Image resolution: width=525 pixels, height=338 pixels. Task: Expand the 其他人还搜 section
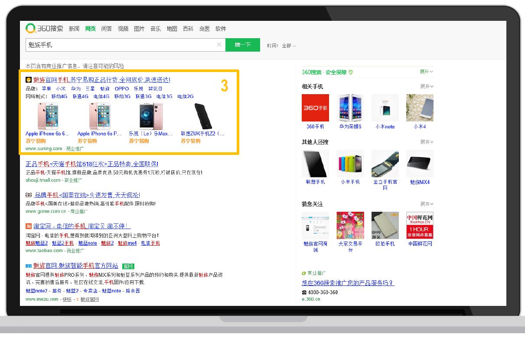(427, 142)
